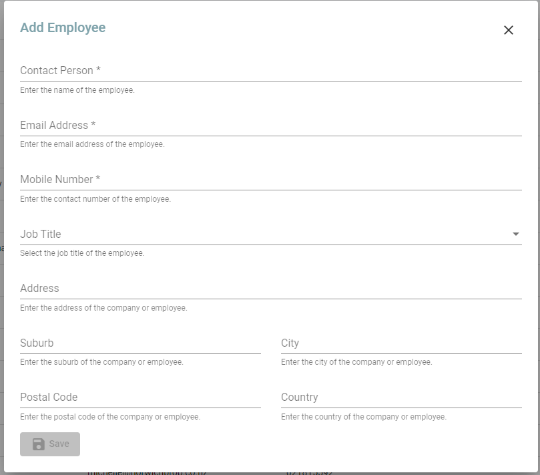The height and width of the screenshot is (475, 540).
Task: Focus the required Contact Person field
Action: (267, 71)
